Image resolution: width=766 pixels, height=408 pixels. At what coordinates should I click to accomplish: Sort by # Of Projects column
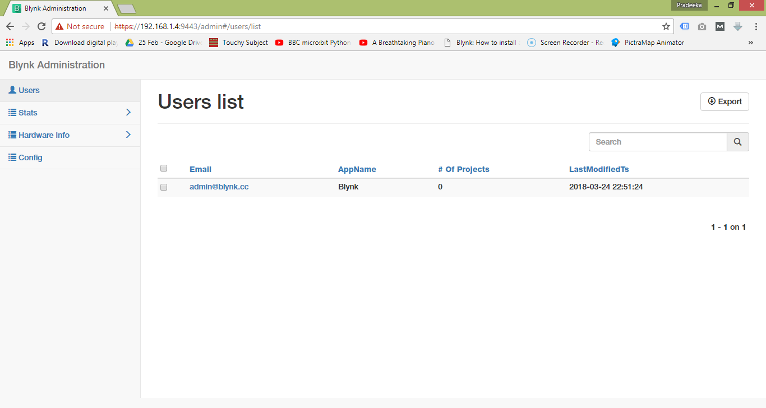click(x=464, y=169)
